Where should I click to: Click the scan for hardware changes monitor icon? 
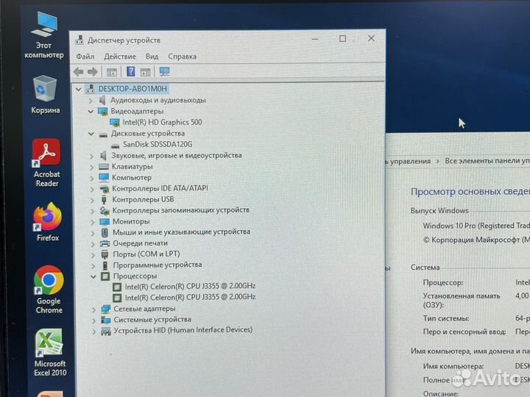coord(165,71)
